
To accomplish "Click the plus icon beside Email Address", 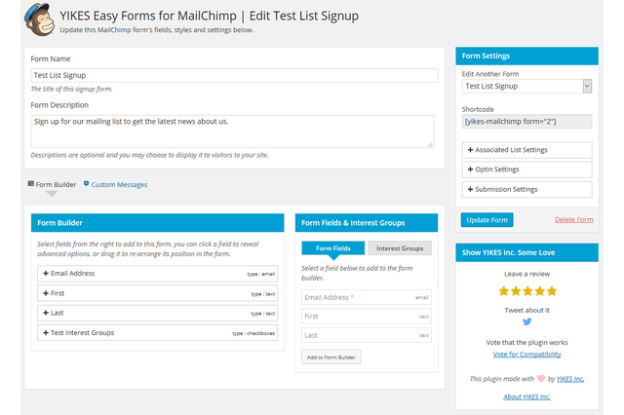I will pos(46,274).
